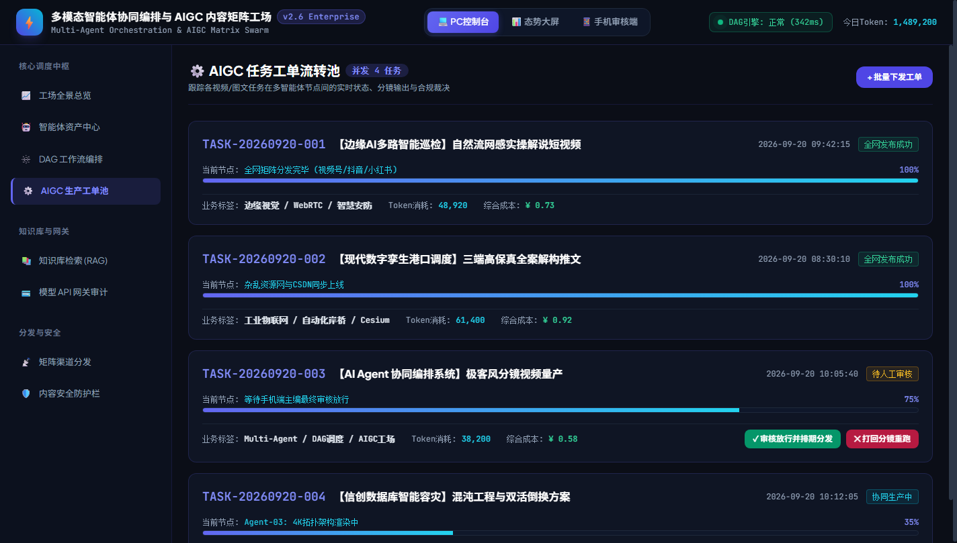Click the green DAG引擎 status dot

pos(720,22)
